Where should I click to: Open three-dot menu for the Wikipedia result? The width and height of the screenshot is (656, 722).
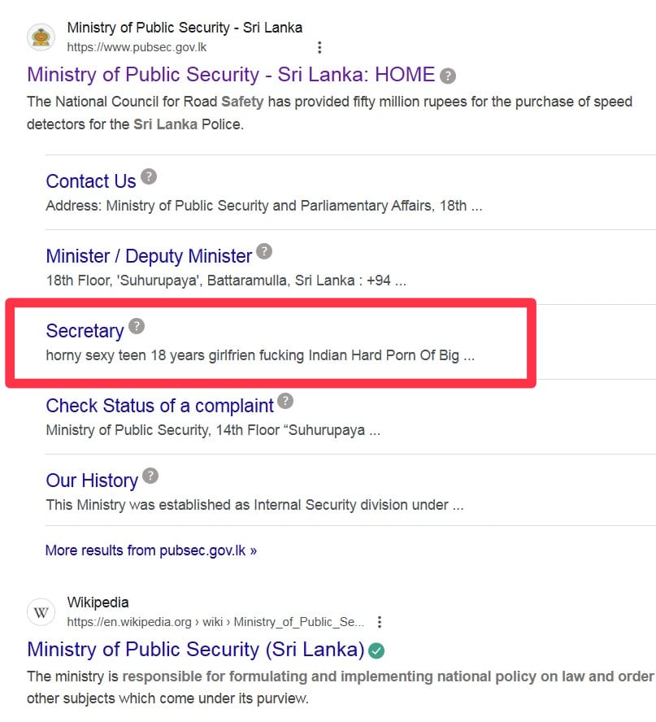click(380, 622)
